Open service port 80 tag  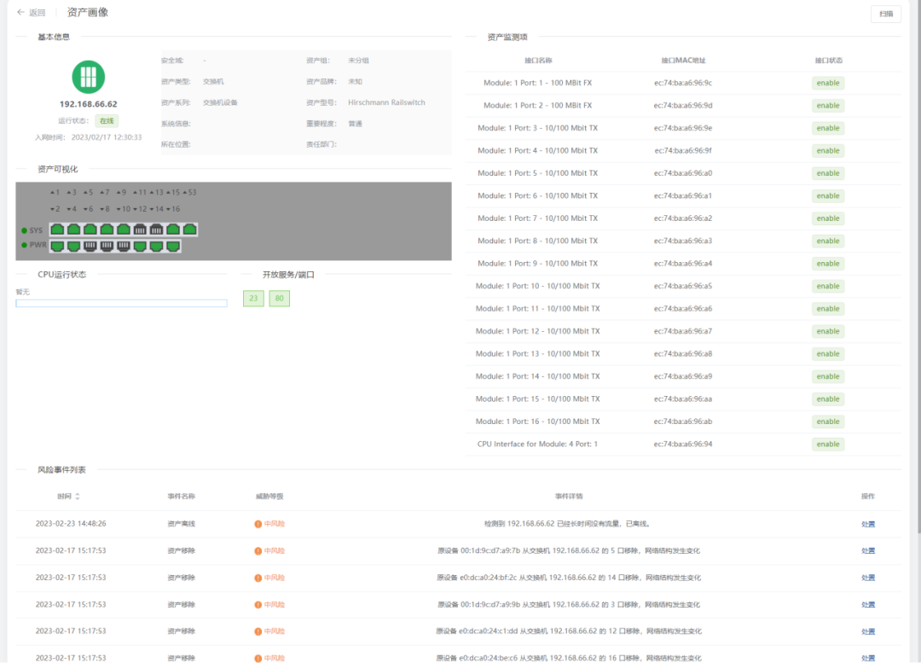[x=279, y=299]
